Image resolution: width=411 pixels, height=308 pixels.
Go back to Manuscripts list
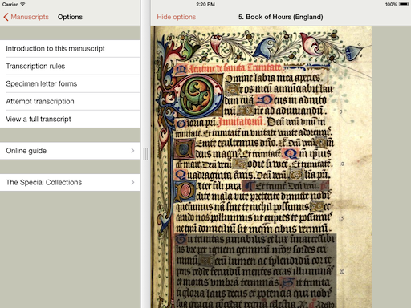pyautogui.click(x=26, y=17)
